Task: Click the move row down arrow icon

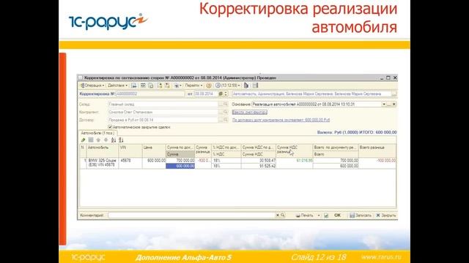Action: [x=106, y=140]
